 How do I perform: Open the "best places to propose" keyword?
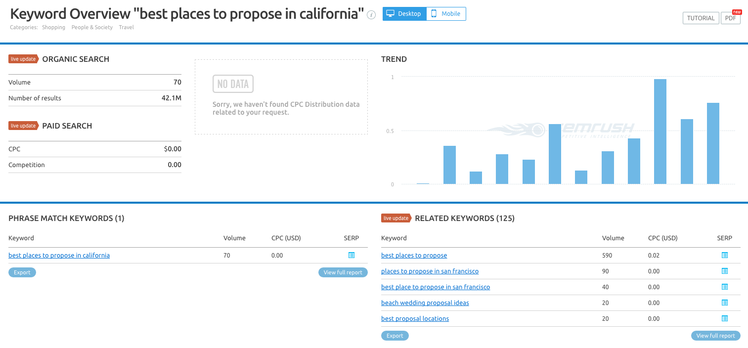pyautogui.click(x=414, y=255)
